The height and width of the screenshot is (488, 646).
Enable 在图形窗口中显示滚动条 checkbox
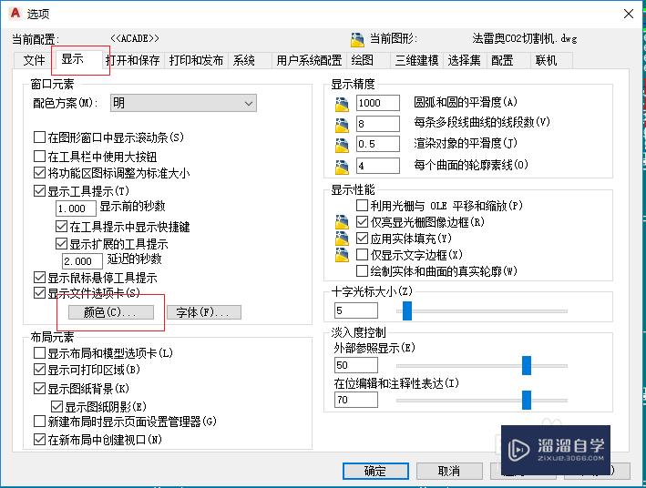39,137
